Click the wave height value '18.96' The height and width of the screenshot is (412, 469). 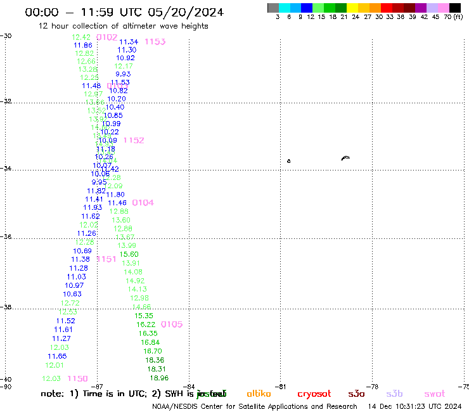click(x=159, y=378)
